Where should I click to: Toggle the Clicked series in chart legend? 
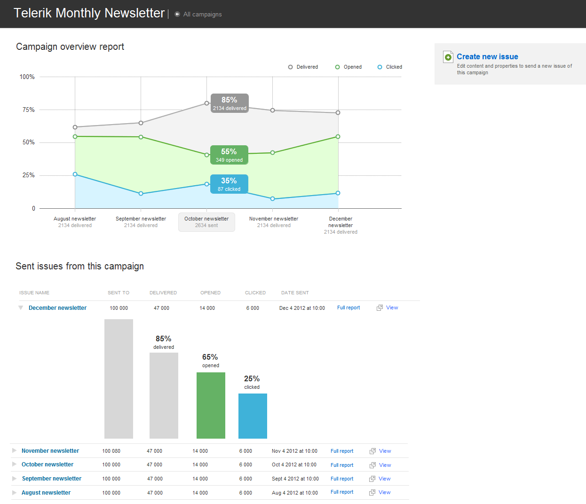coord(389,67)
